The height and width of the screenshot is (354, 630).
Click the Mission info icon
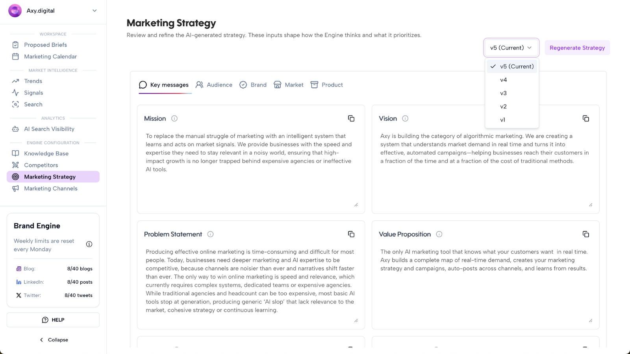click(x=174, y=118)
